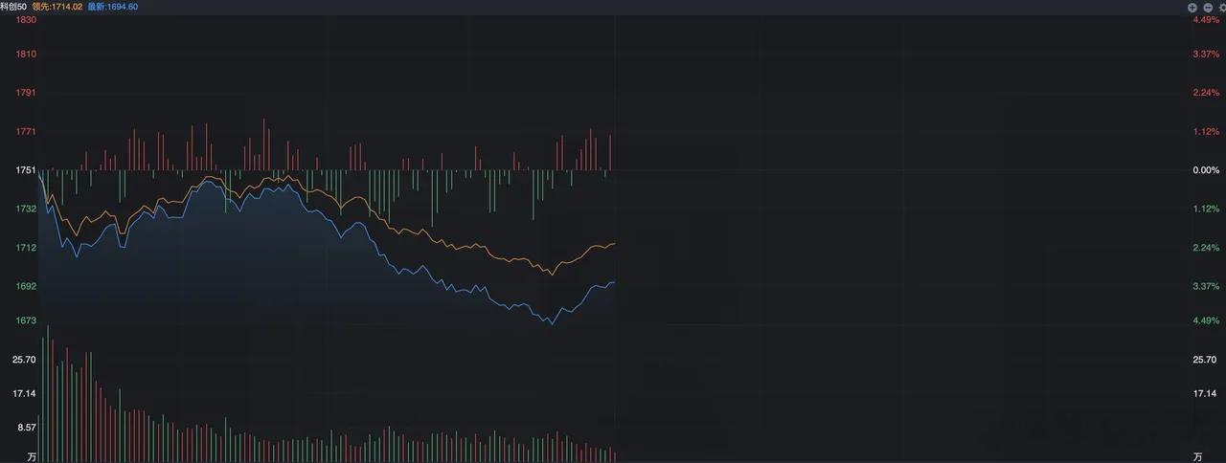Viewport: 1226px width, 463px height.
Task: Click the green 4.49% percent label
Action: click(1206, 321)
